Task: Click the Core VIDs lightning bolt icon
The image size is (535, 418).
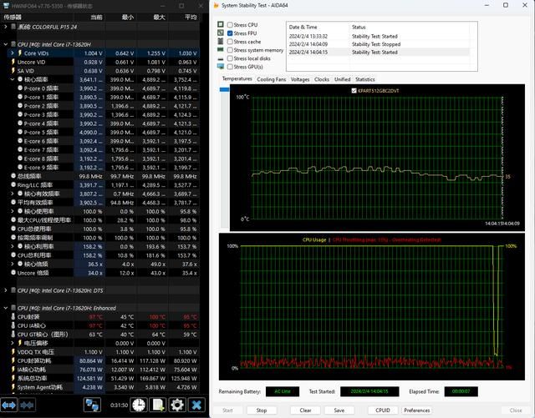Action: (19, 53)
